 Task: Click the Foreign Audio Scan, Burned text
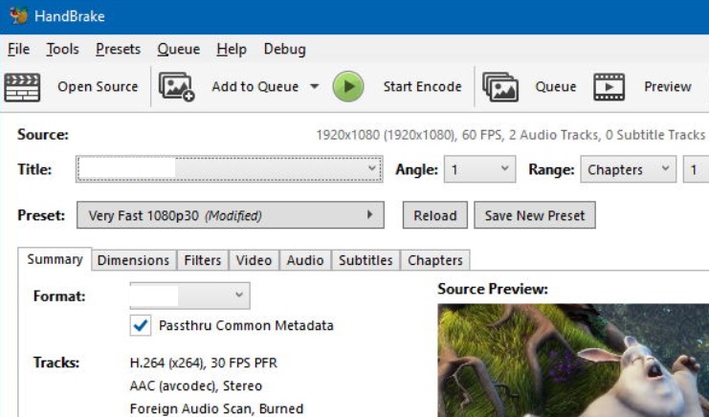[x=216, y=408]
